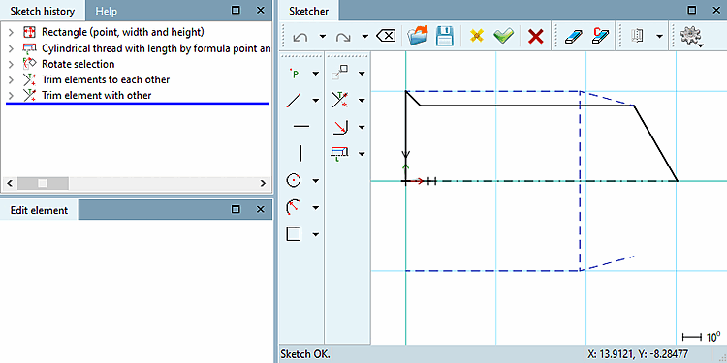Select the Cylindrical thread tool icon
Screen dimensions: 727x363
coord(340,153)
